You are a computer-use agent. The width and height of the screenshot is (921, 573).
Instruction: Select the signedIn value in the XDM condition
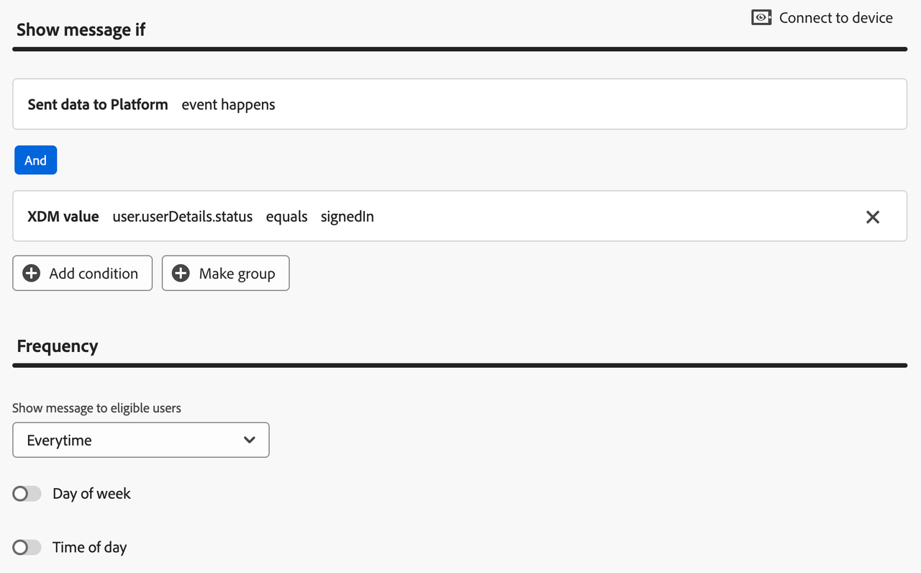pyautogui.click(x=347, y=216)
